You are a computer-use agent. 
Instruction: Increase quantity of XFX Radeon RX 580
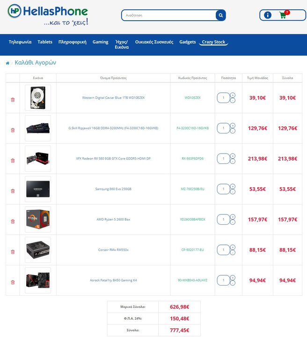[x=233, y=156]
